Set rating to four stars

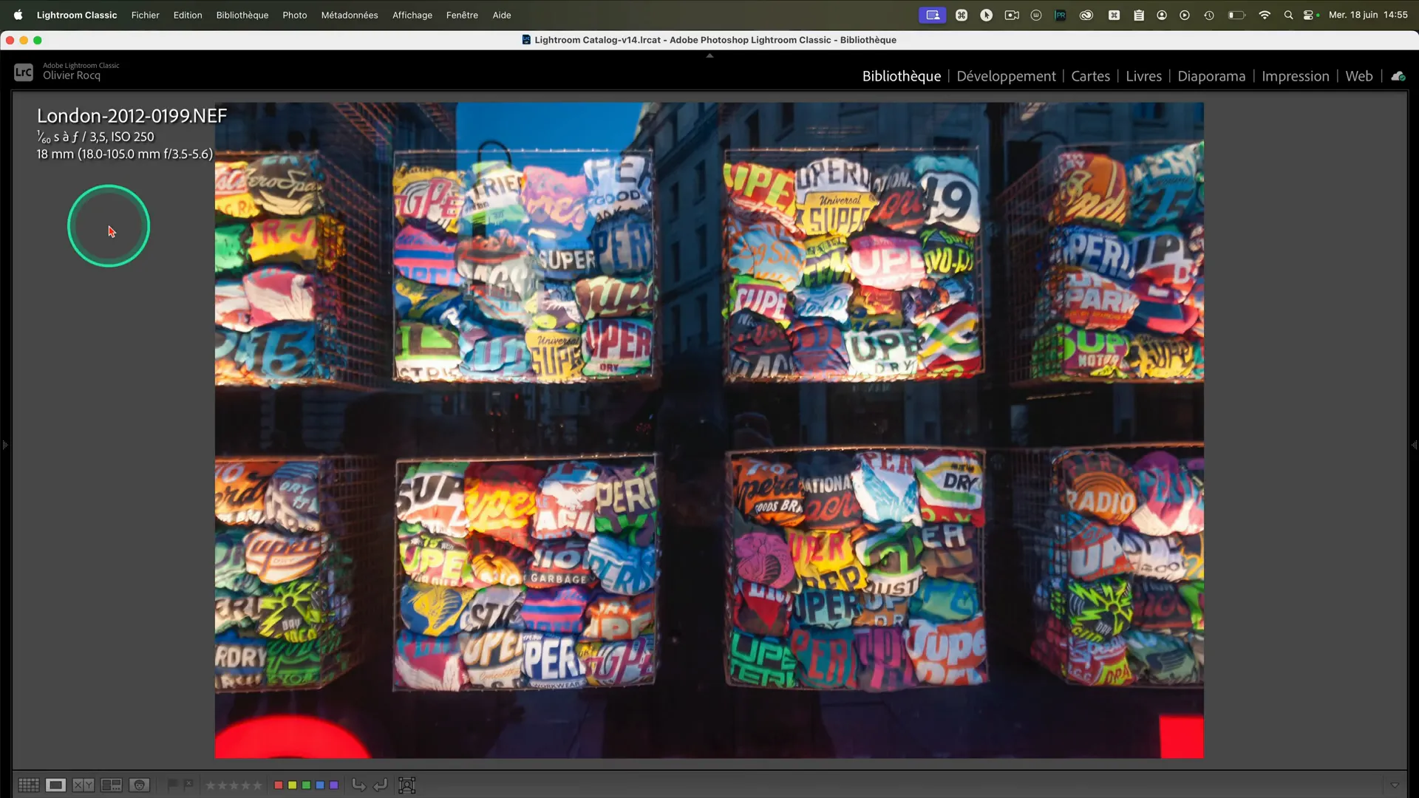coord(245,785)
